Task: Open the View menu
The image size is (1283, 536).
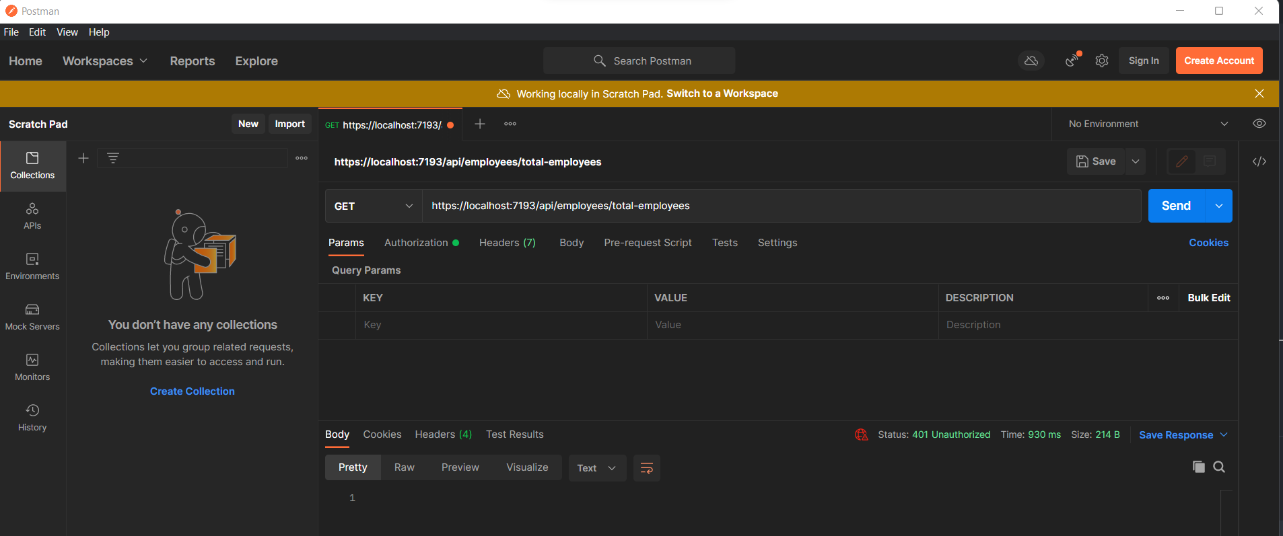Action: point(67,32)
